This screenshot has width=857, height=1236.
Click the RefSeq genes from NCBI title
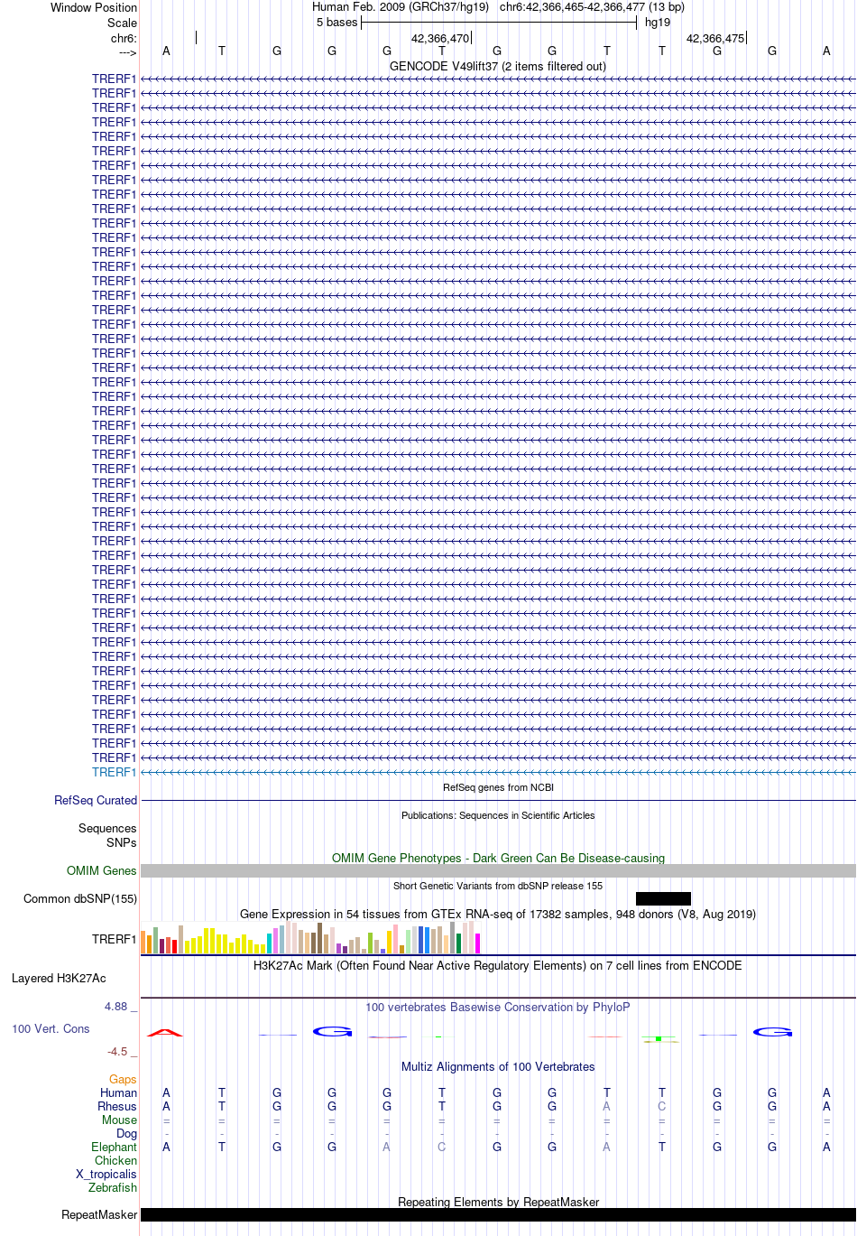point(498,787)
